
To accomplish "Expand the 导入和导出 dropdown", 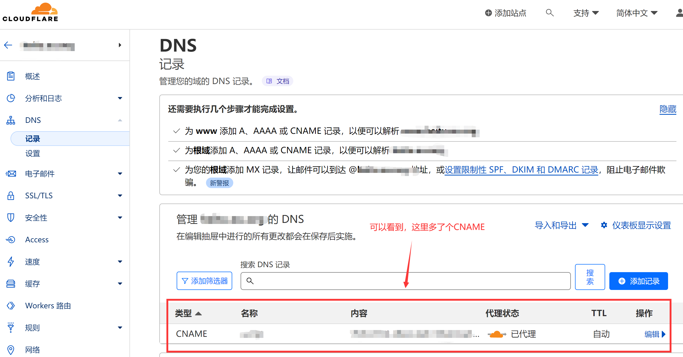I will pos(562,225).
